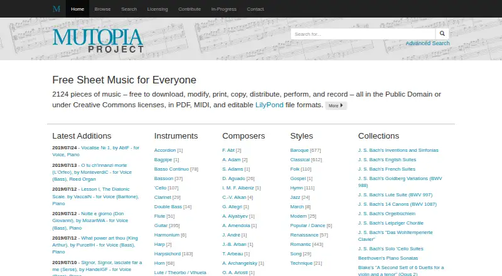502x276 pixels.
Task: Open the Contribute page
Action: tap(190, 9)
